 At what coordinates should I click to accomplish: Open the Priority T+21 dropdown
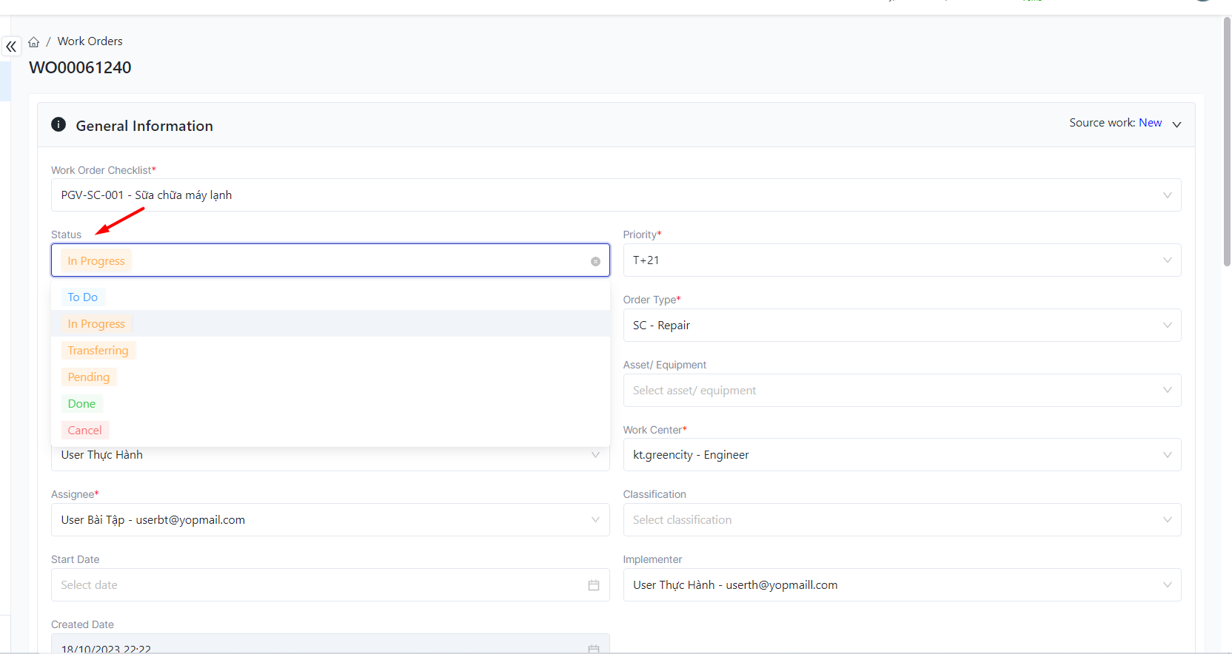tap(901, 260)
